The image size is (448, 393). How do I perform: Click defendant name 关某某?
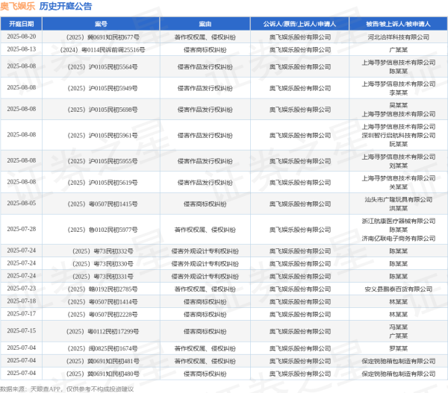click(x=398, y=187)
